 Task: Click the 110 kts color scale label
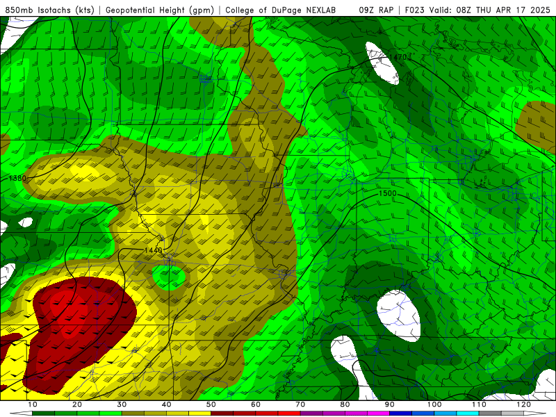point(479,404)
